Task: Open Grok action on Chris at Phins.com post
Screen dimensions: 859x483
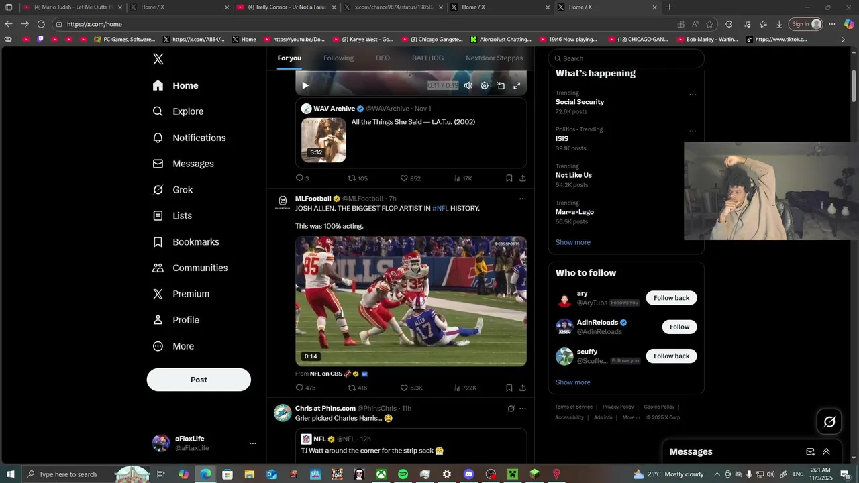Action: 511,408
